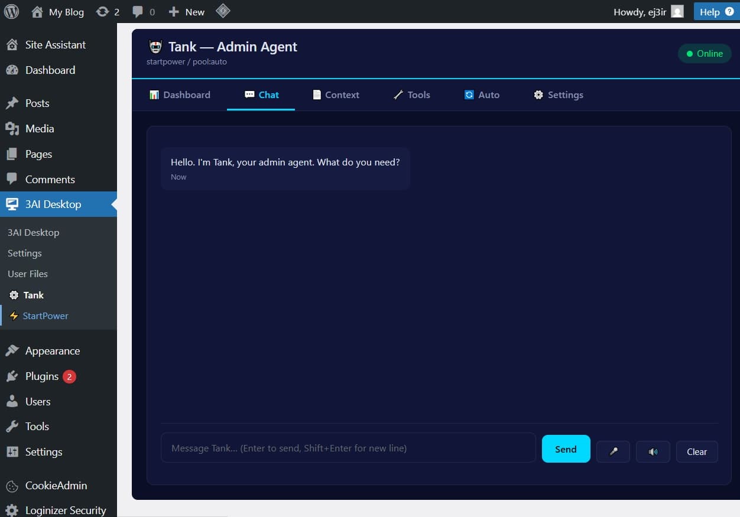Click the Users person icon

pyautogui.click(x=12, y=402)
